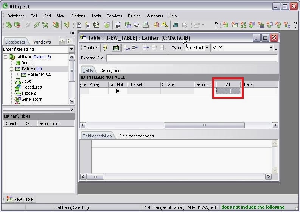The height and width of the screenshot is (212, 300).
Task: Click the New Domain icon
Action: 226,25
